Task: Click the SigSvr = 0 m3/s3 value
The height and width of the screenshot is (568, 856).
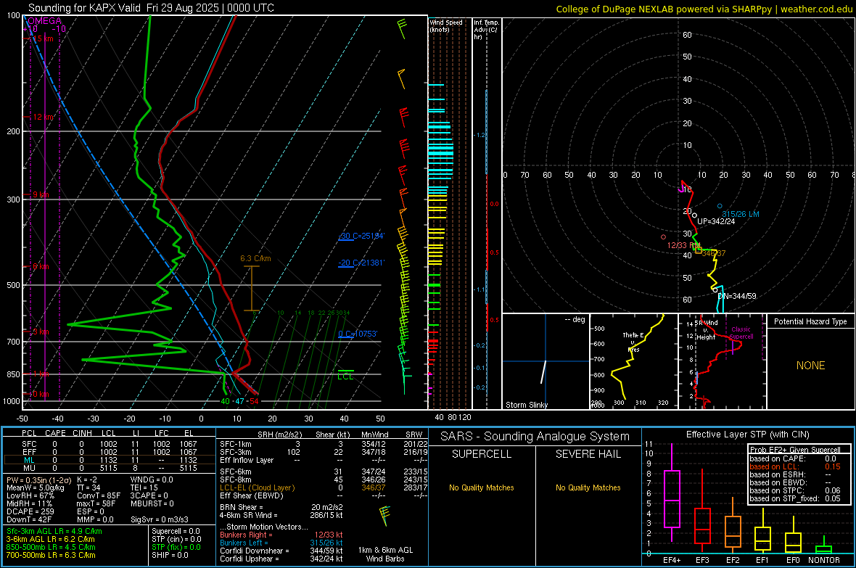Action: [160, 519]
